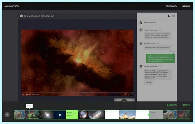This screenshot has height=124, width=195.
Task: Open video player settings gear icon
Action: 125,94
